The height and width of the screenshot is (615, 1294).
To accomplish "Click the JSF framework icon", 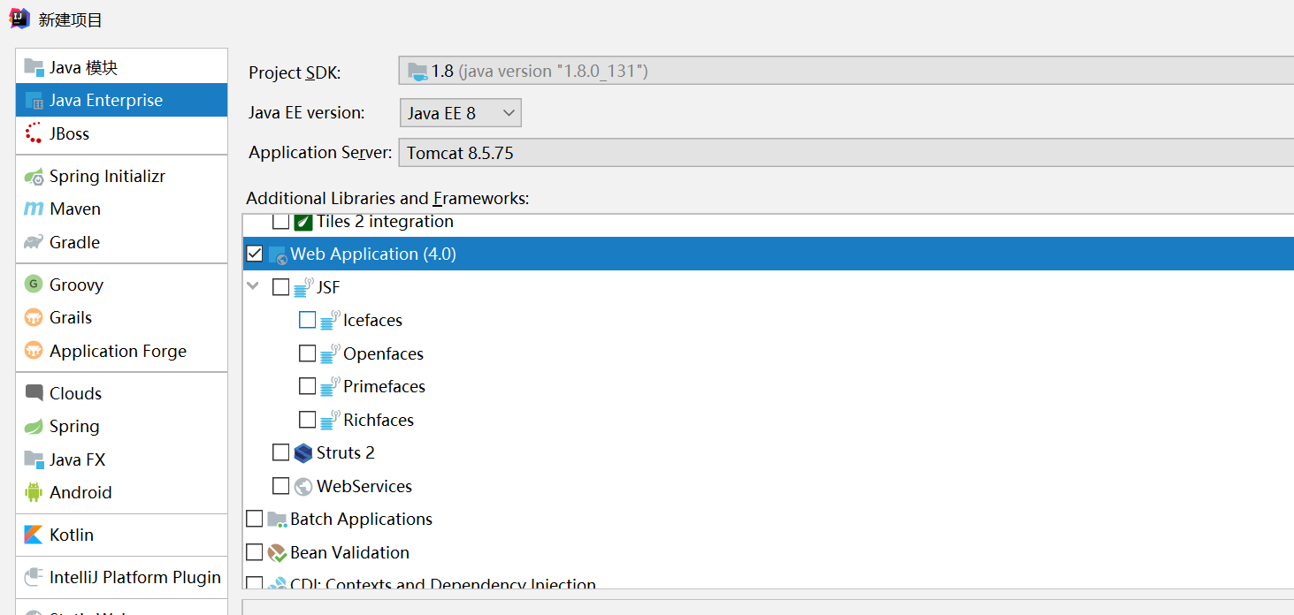I will 303,287.
